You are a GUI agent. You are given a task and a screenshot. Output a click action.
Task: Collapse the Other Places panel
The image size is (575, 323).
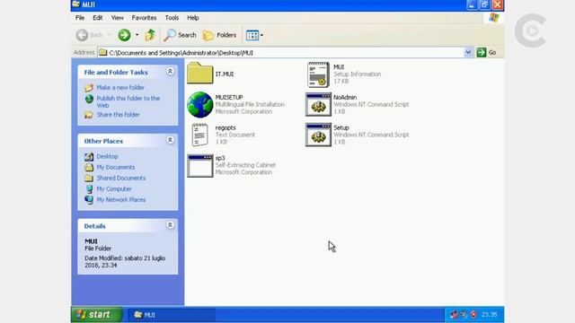click(x=170, y=140)
